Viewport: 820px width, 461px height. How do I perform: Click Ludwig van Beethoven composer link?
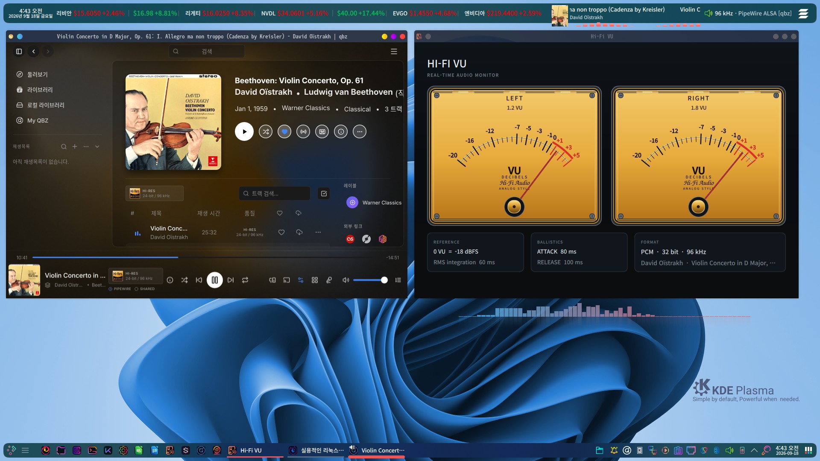(x=348, y=92)
